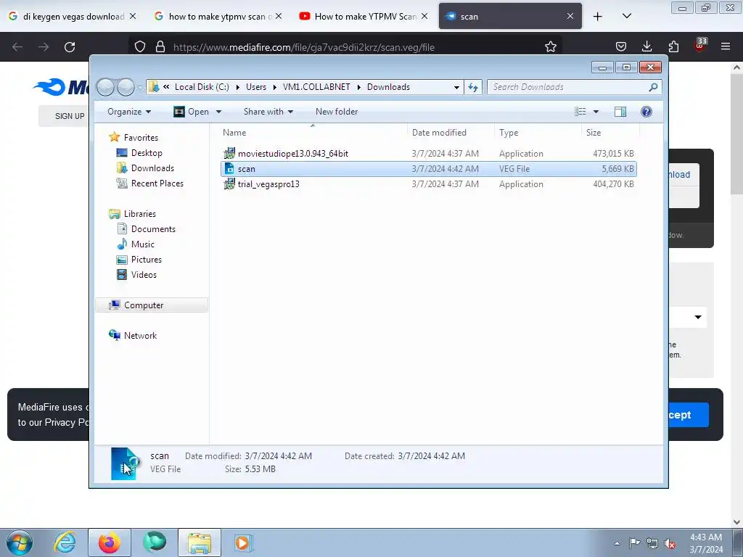Viewport: 743px width, 557px height.
Task: Expand Open button dropdown arrow
Action: pyautogui.click(x=218, y=112)
